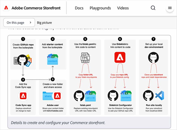
Task: Open the hamburger menu button
Action: (170, 8)
